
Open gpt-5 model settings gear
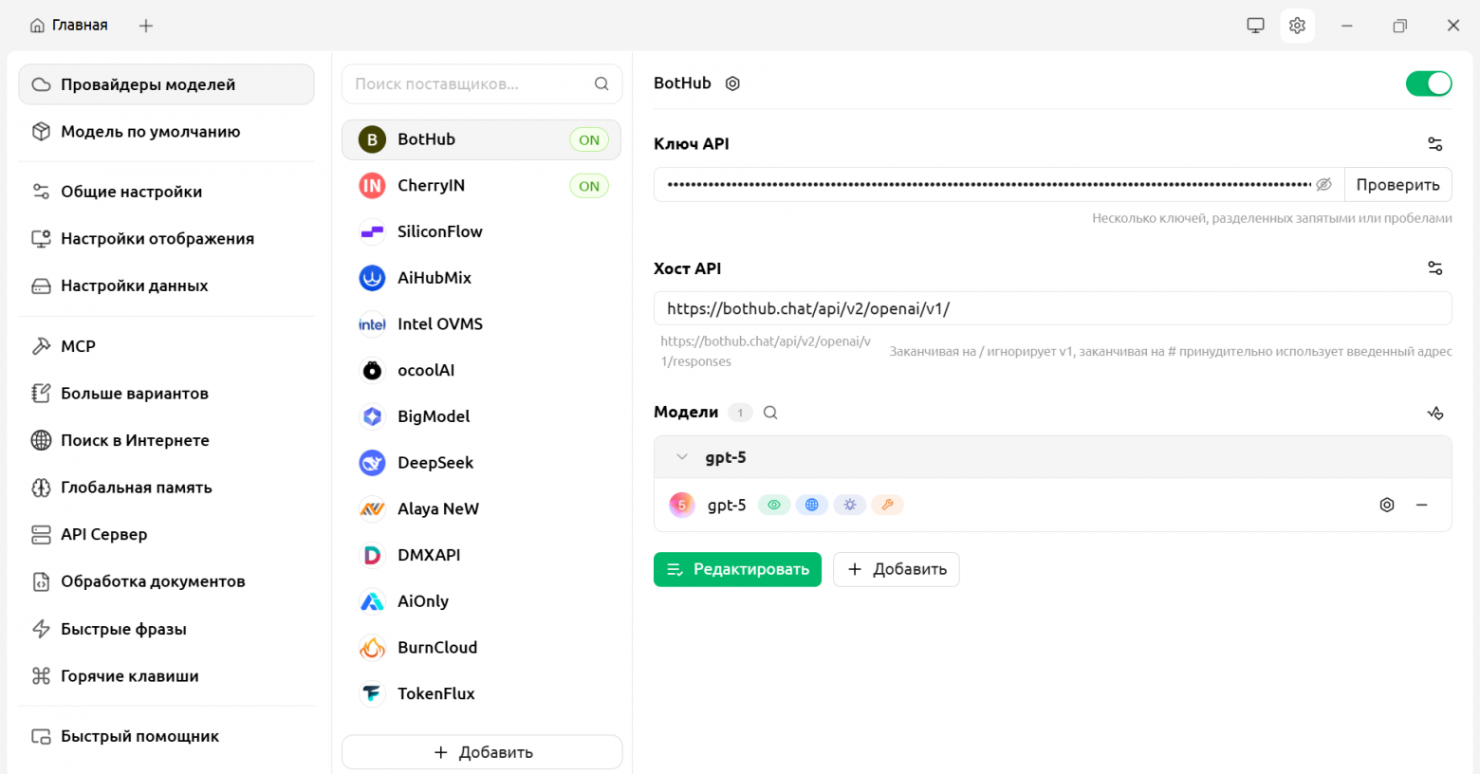point(1387,505)
